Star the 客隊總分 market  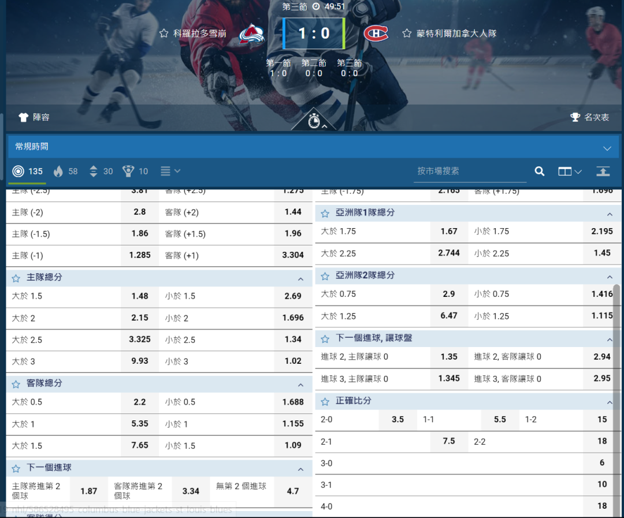click(16, 384)
